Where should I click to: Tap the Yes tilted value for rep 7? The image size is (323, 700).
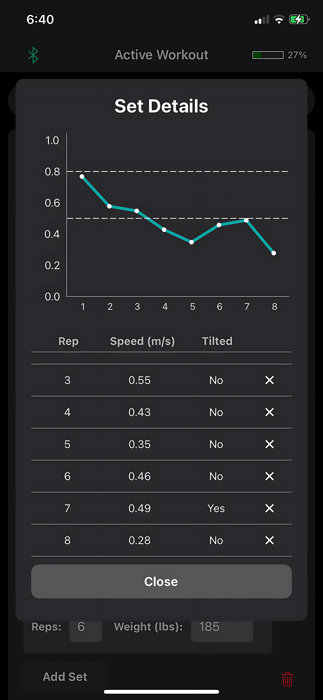point(216,508)
